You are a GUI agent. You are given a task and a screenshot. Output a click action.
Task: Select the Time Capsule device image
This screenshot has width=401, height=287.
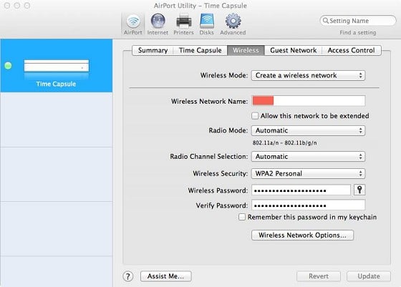(x=57, y=66)
